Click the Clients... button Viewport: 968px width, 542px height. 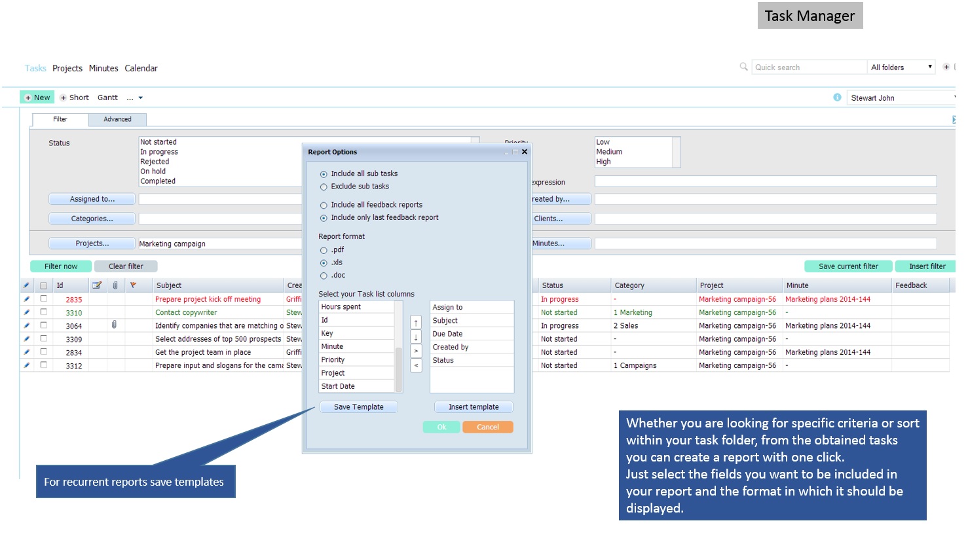[x=561, y=219]
